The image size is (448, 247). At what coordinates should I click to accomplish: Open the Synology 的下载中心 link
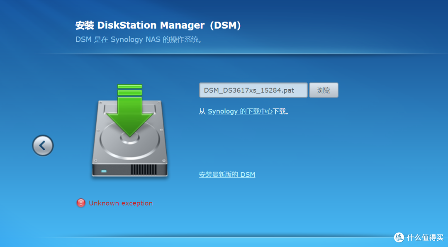point(240,111)
